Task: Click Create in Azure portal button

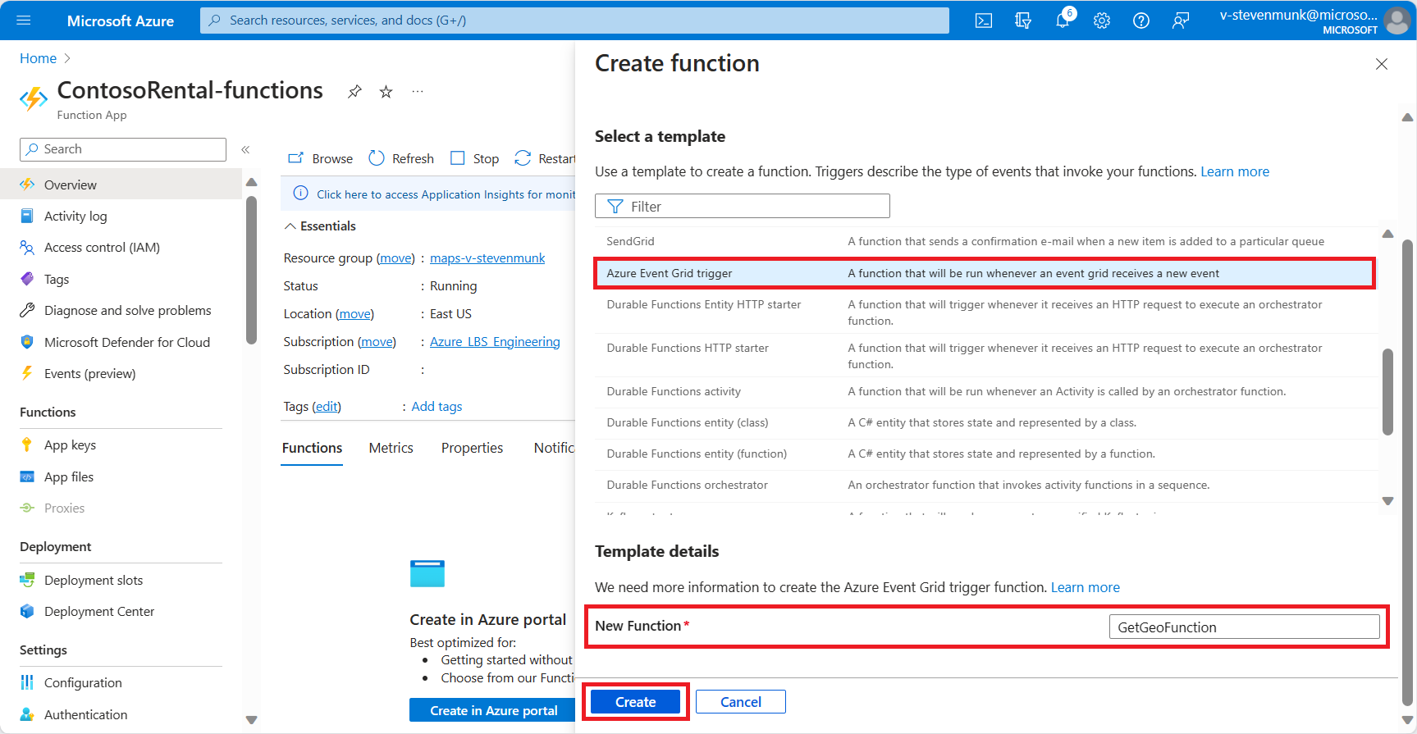Action: coord(493,710)
